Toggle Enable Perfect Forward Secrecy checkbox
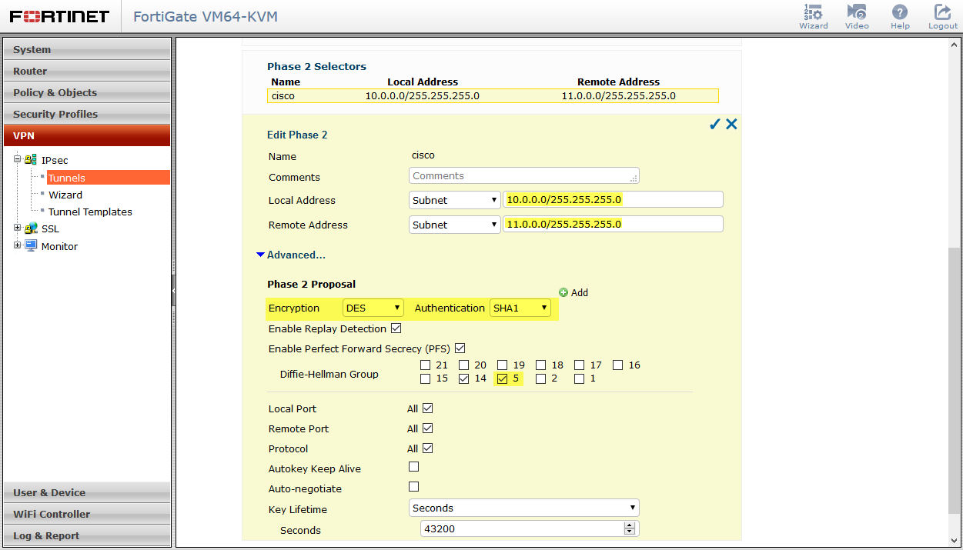This screenshot has width=963, height=550. coord(460,348)
